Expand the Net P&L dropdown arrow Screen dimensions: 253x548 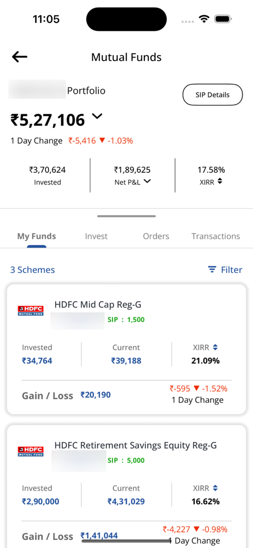point(148,181)
